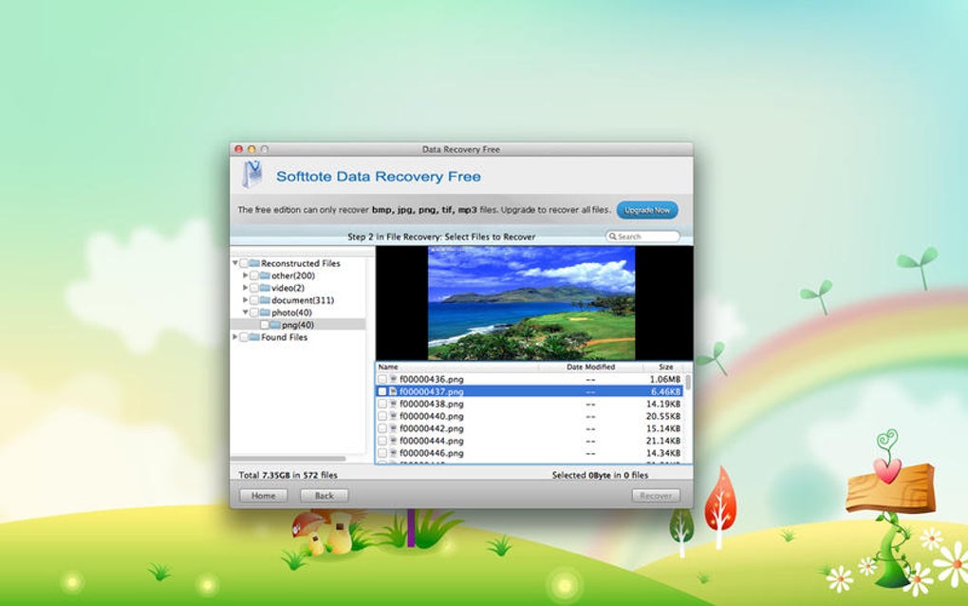Select the png(40) tree row label
The height and width of the screenshot is (606, 968).
tap(298, 325)
